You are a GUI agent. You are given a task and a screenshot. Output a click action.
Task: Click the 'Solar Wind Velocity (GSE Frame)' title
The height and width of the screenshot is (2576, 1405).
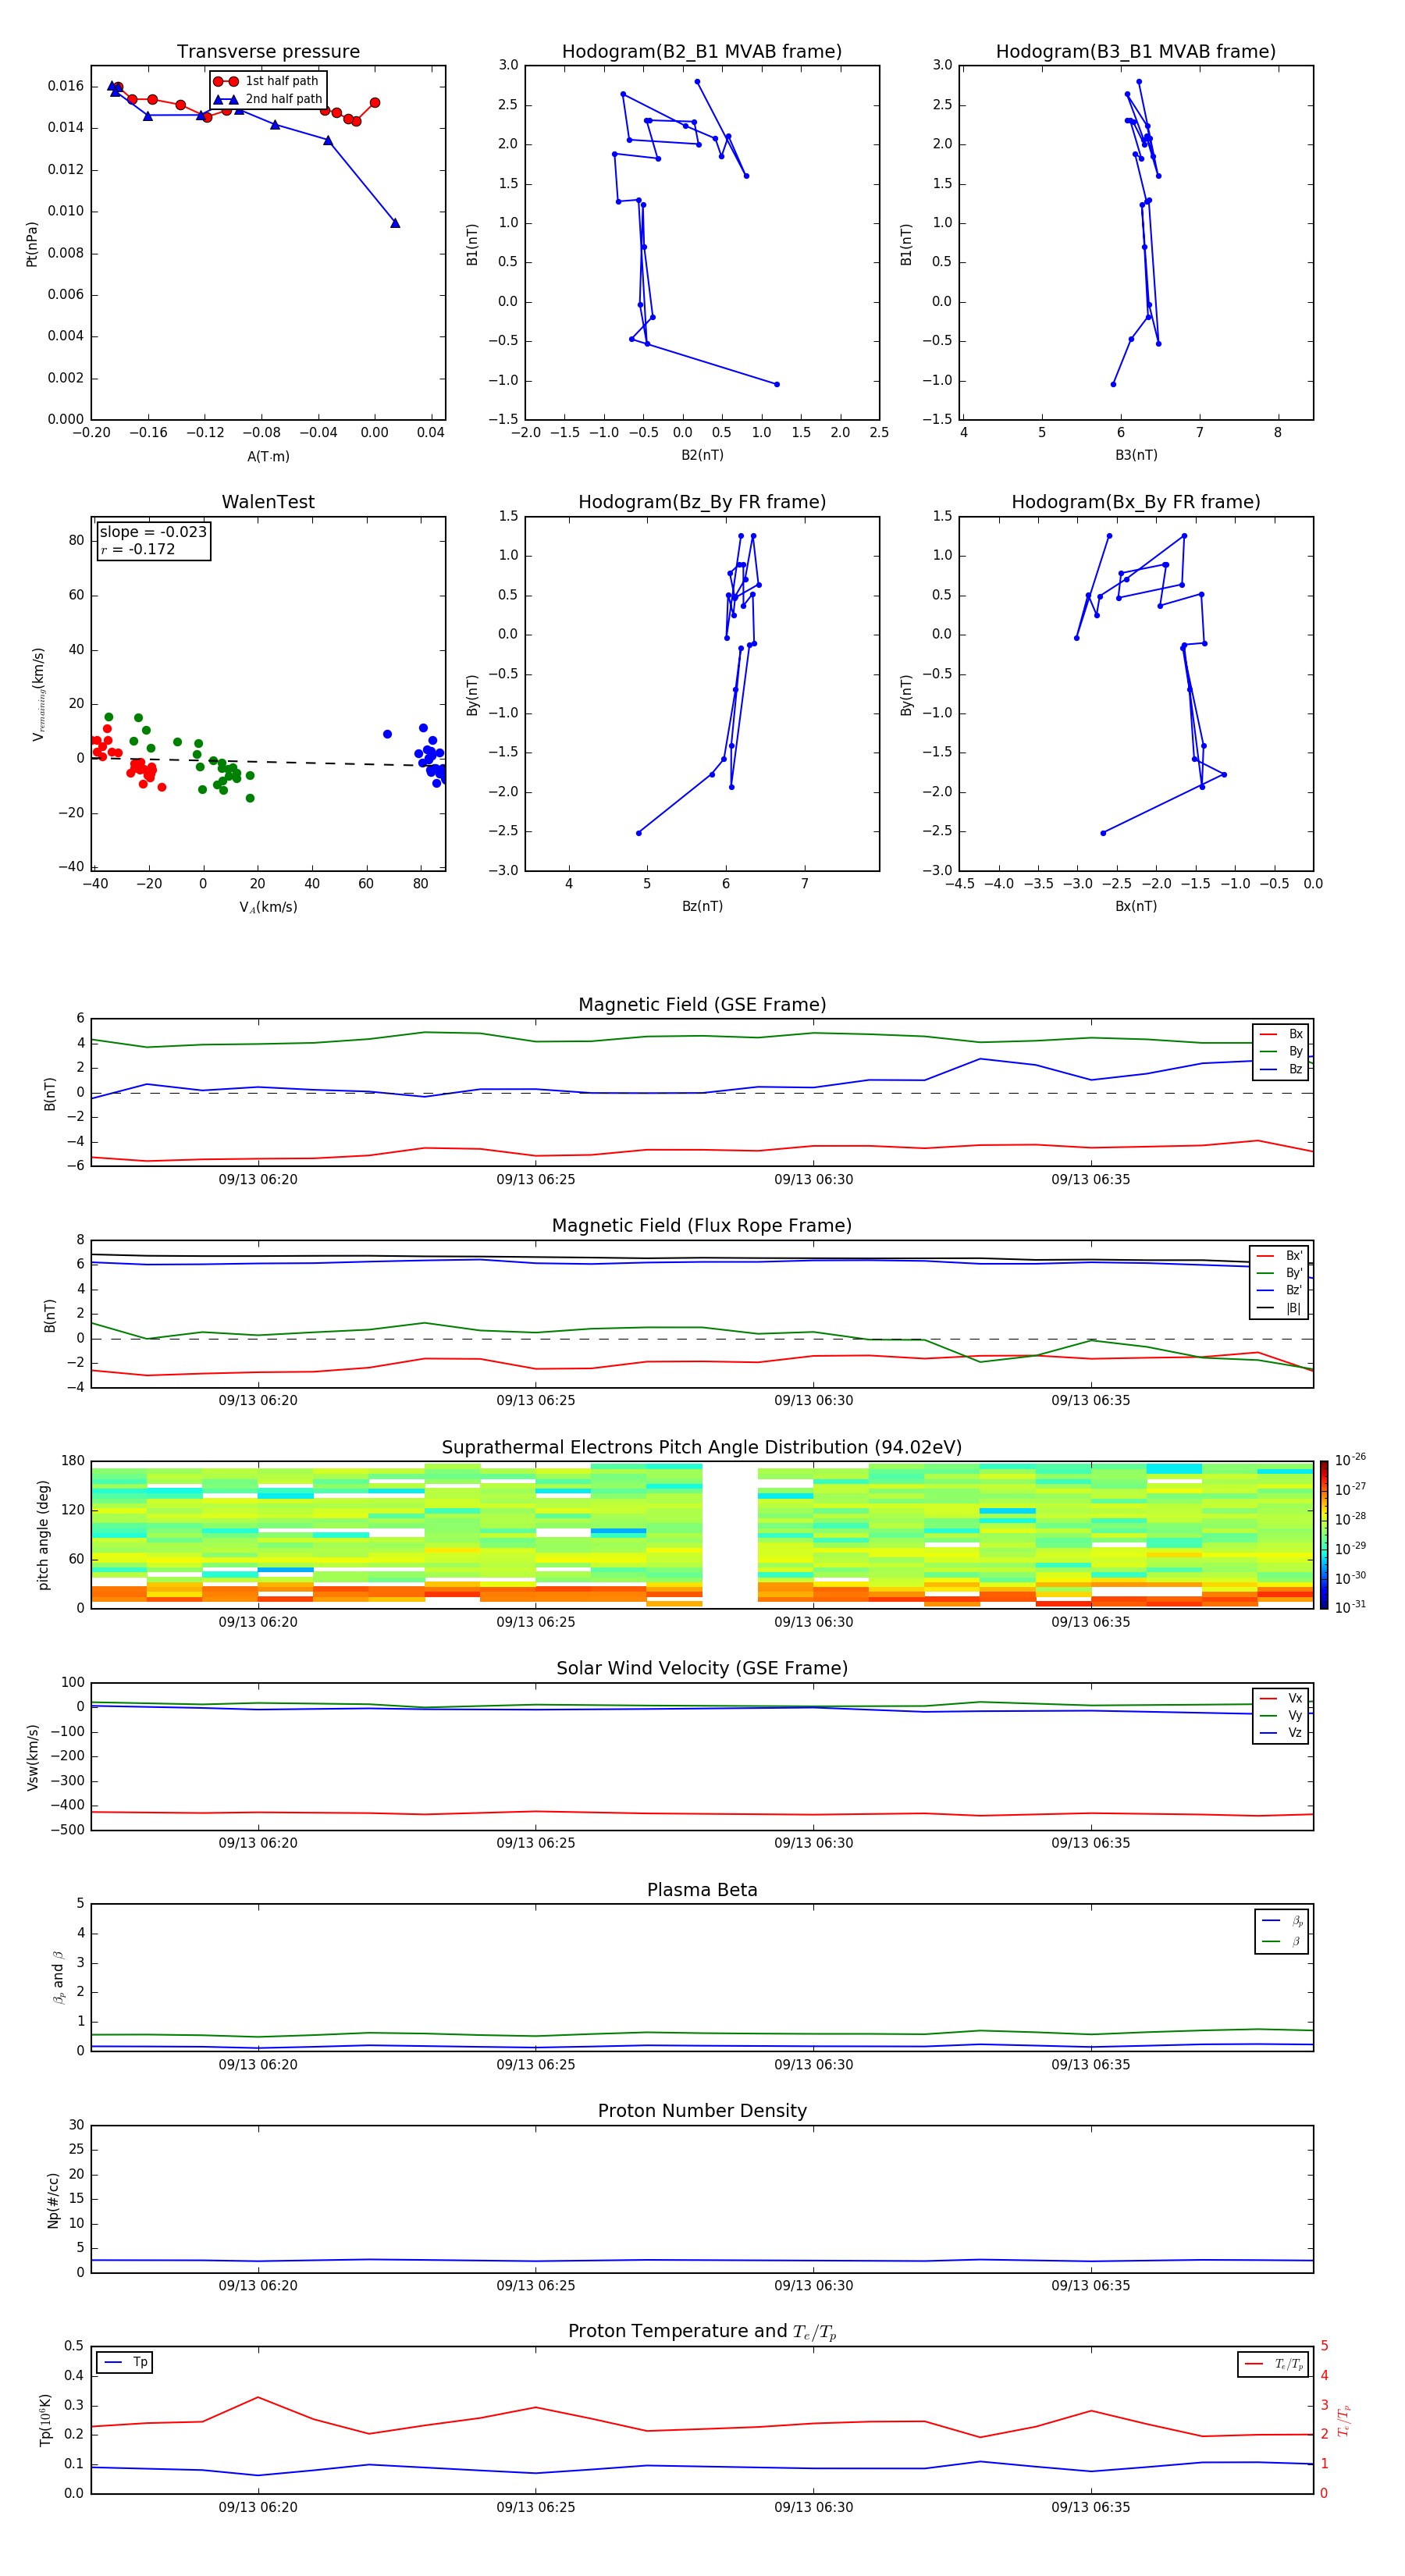point(702,1669)
